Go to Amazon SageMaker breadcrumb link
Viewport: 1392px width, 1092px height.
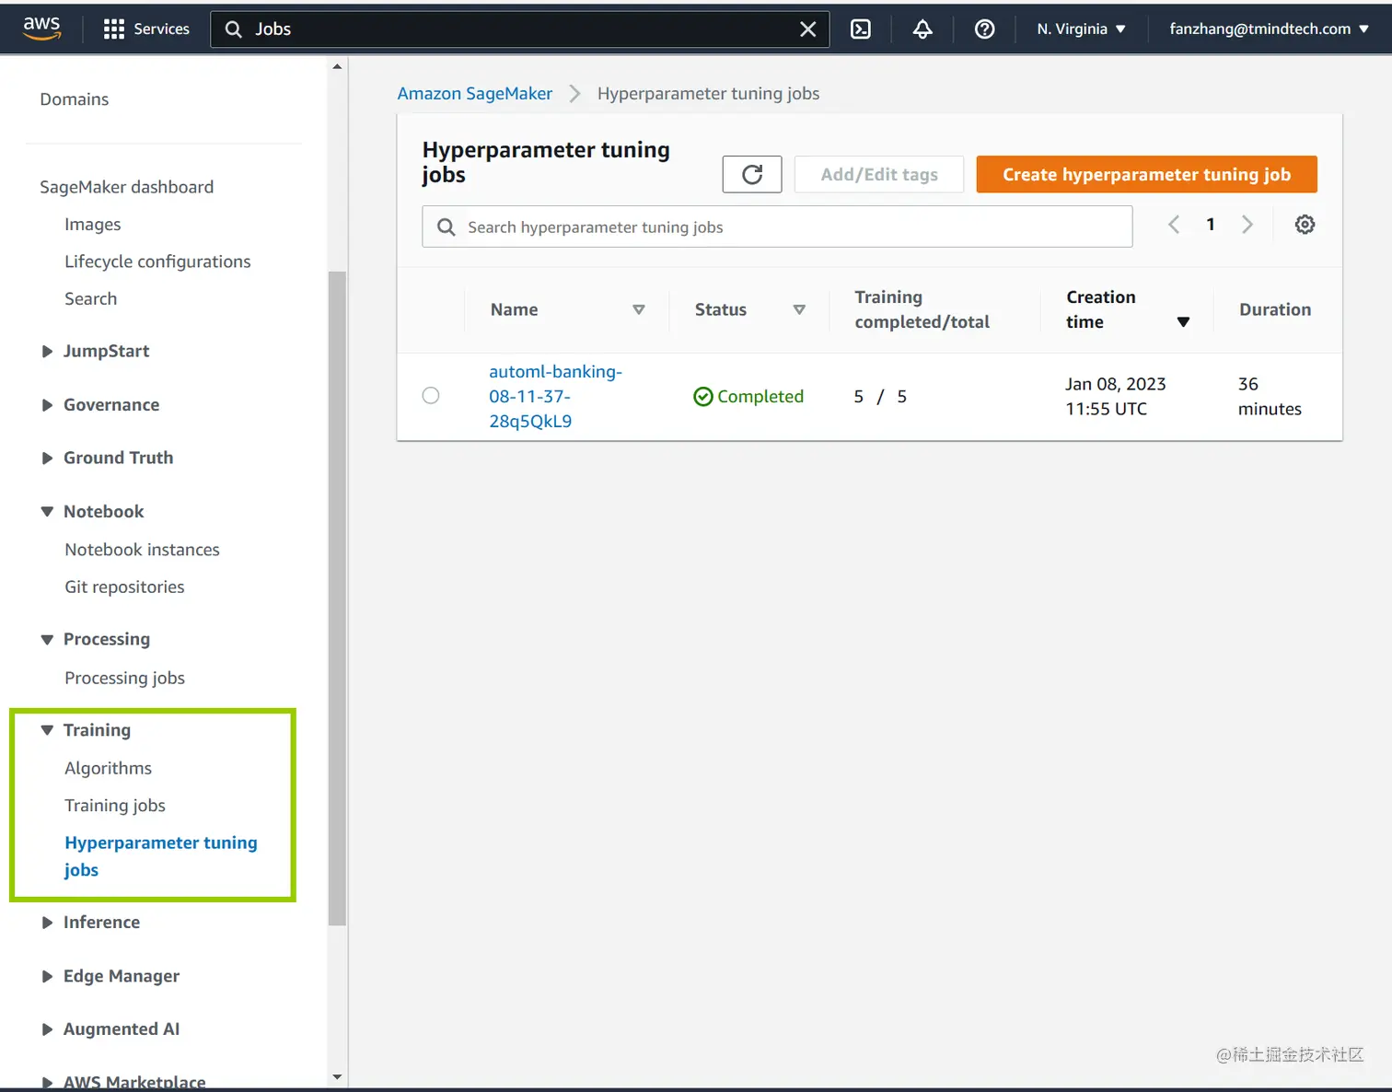[x=475, y=94]
